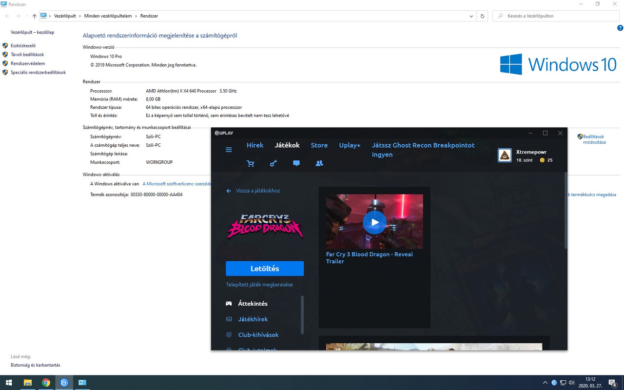Click the Far Cry 3 Blood Dragon trailer title
Viewport: 624px width, 390px height.
[x=370, y=258]
